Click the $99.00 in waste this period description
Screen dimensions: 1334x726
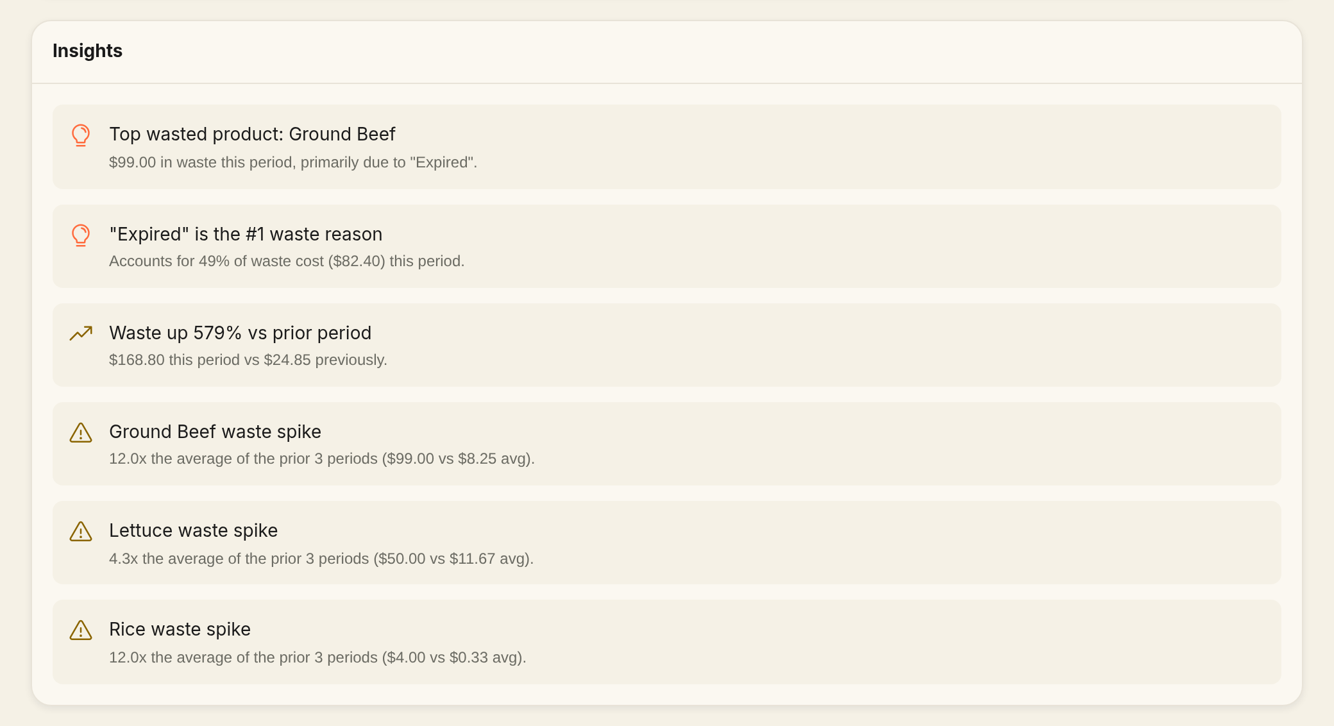click(293, 162)
